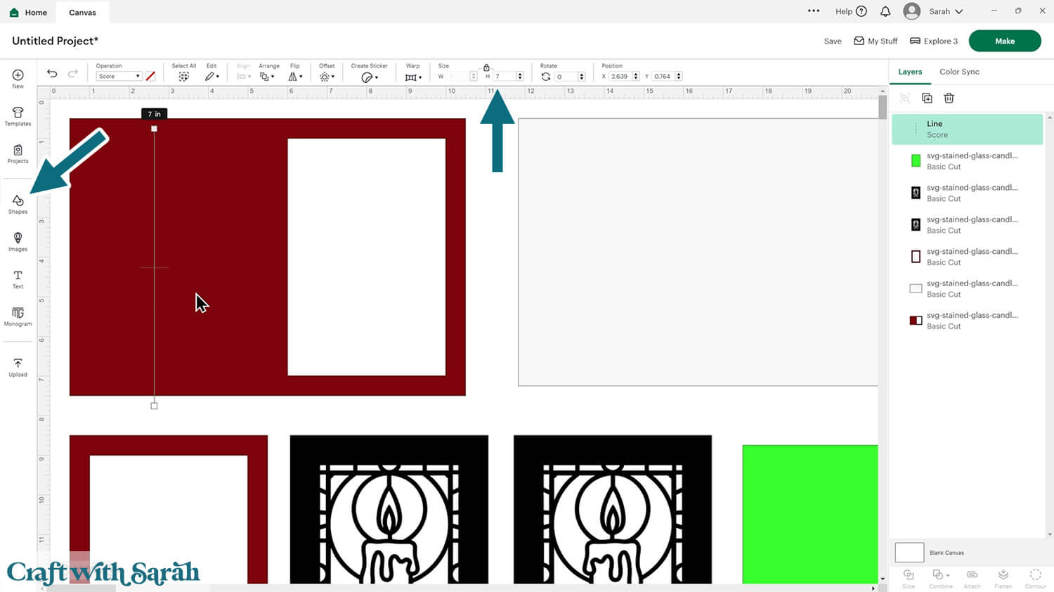Click the Position Y stepper arrows

pos(679,77)
